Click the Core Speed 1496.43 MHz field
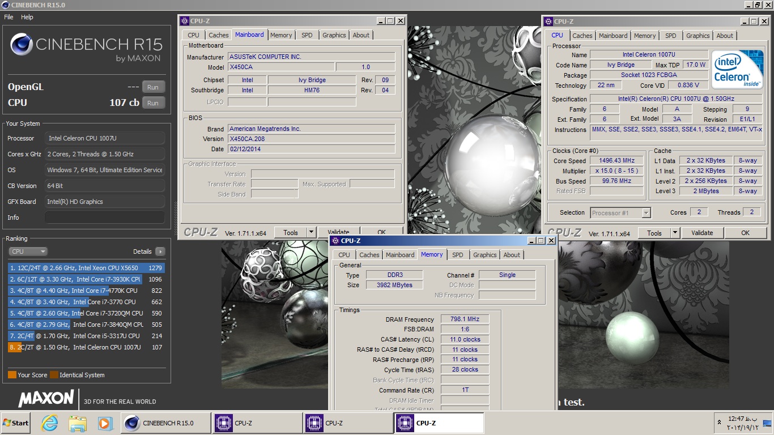This screenshot has width=774, height=435. pyautogui.click(x=616, y=161)
